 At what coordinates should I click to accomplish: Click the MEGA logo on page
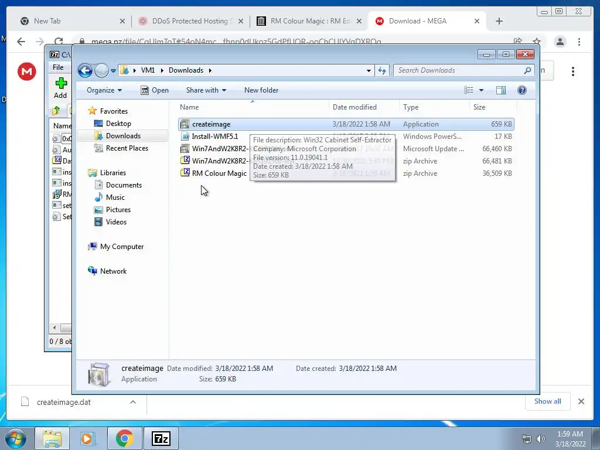[27, 71]
